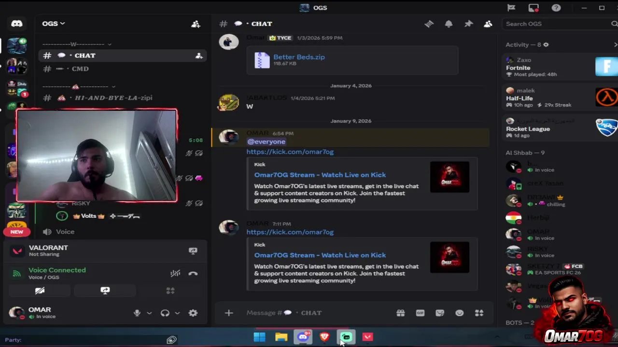The height and width of the screenshot is (347, 618).
Task: Open microphone input options chevron
Action: pos(149,313)
